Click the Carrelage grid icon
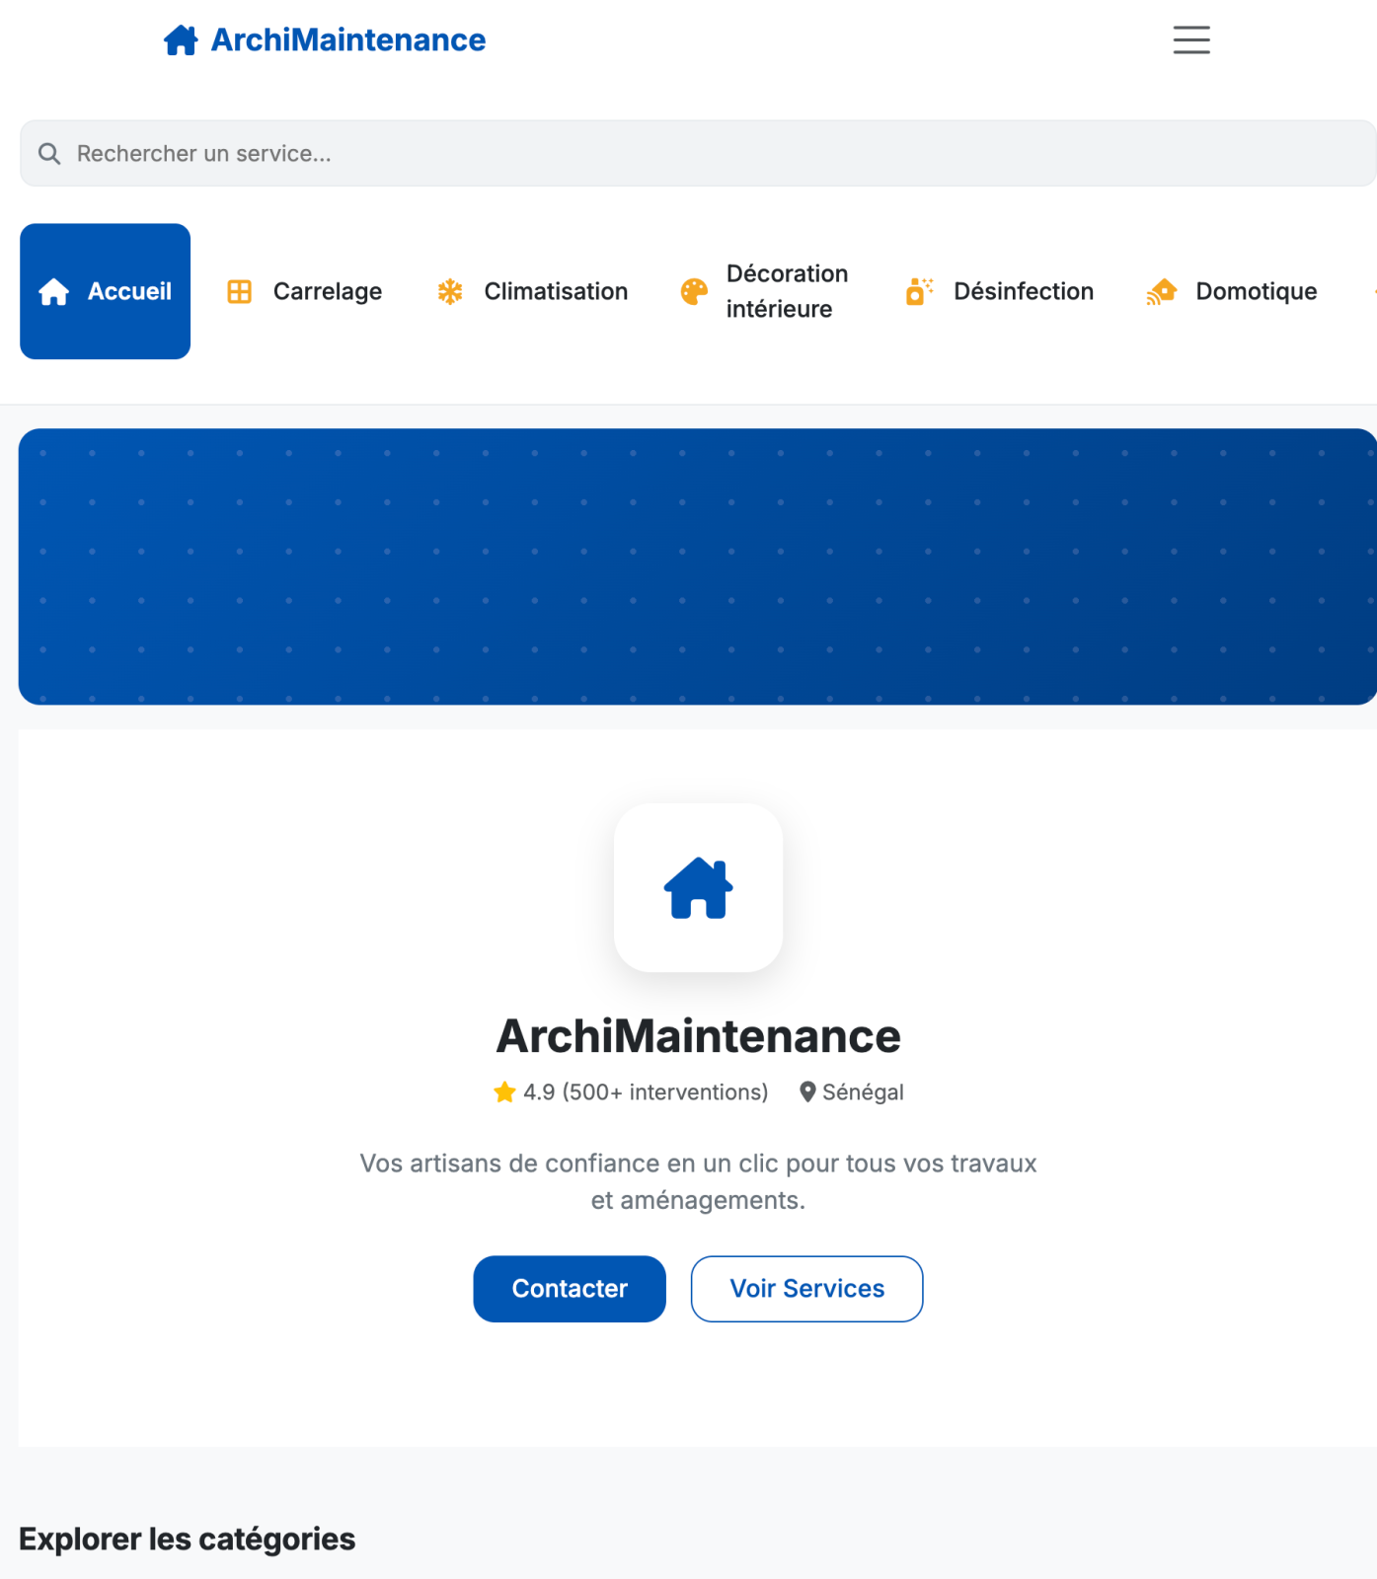 coord(240,291)
